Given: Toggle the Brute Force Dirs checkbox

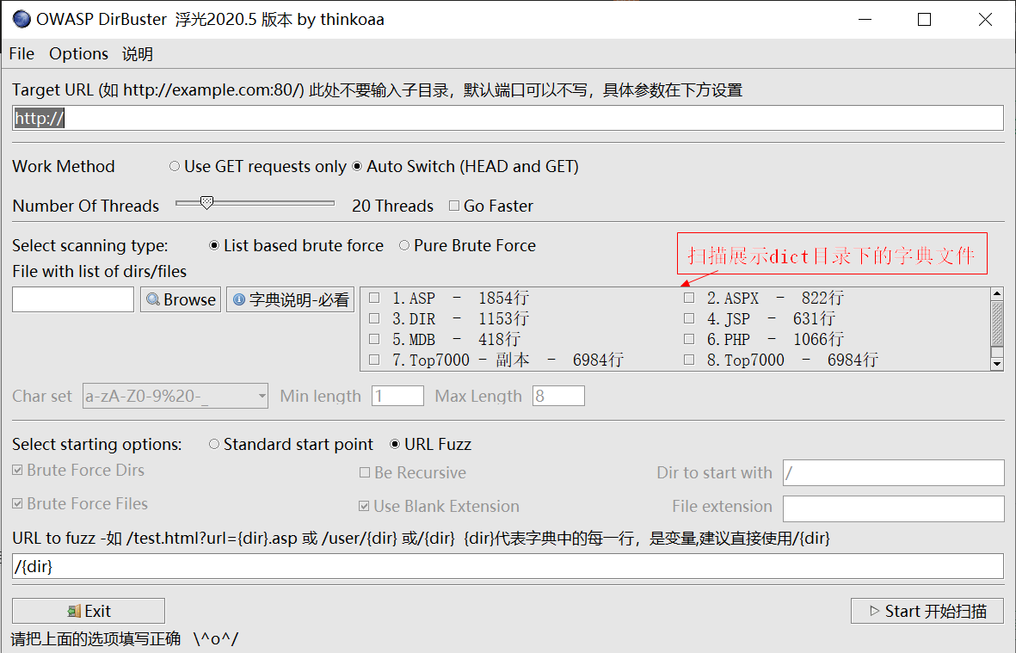Looking at the screenshot, I should [17, 471].
